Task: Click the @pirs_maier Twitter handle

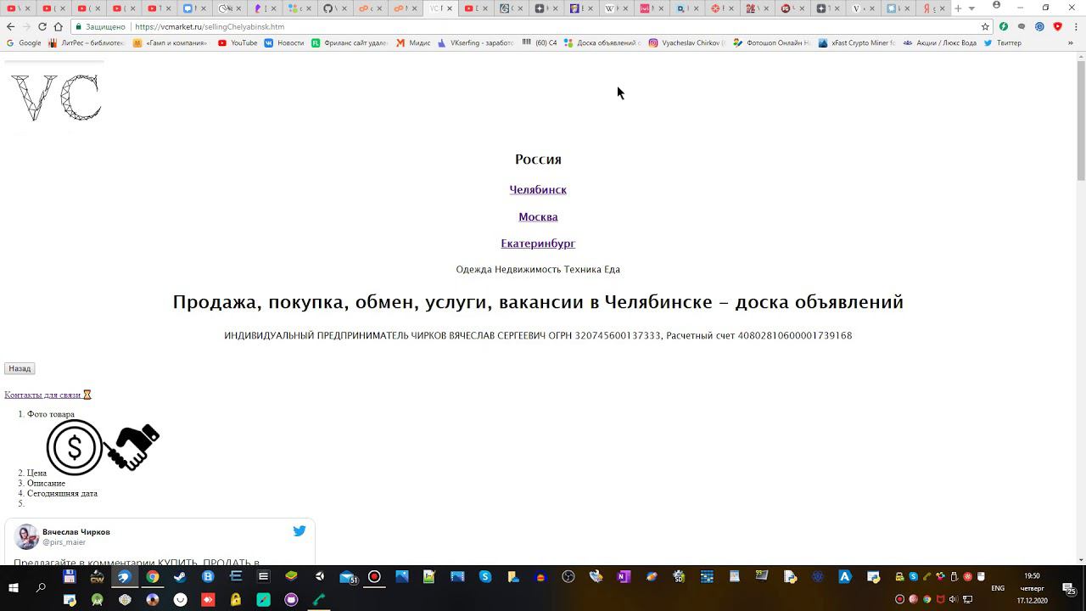Action: click(64, 542)
